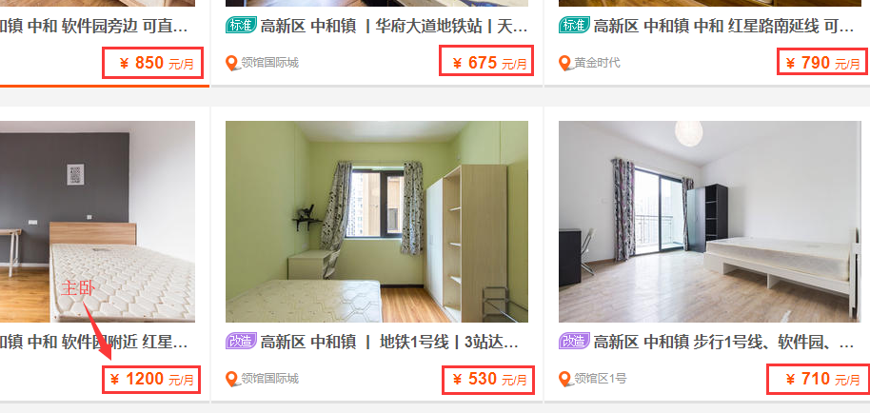Open listing title 红星路南延线

click(723, 26)
